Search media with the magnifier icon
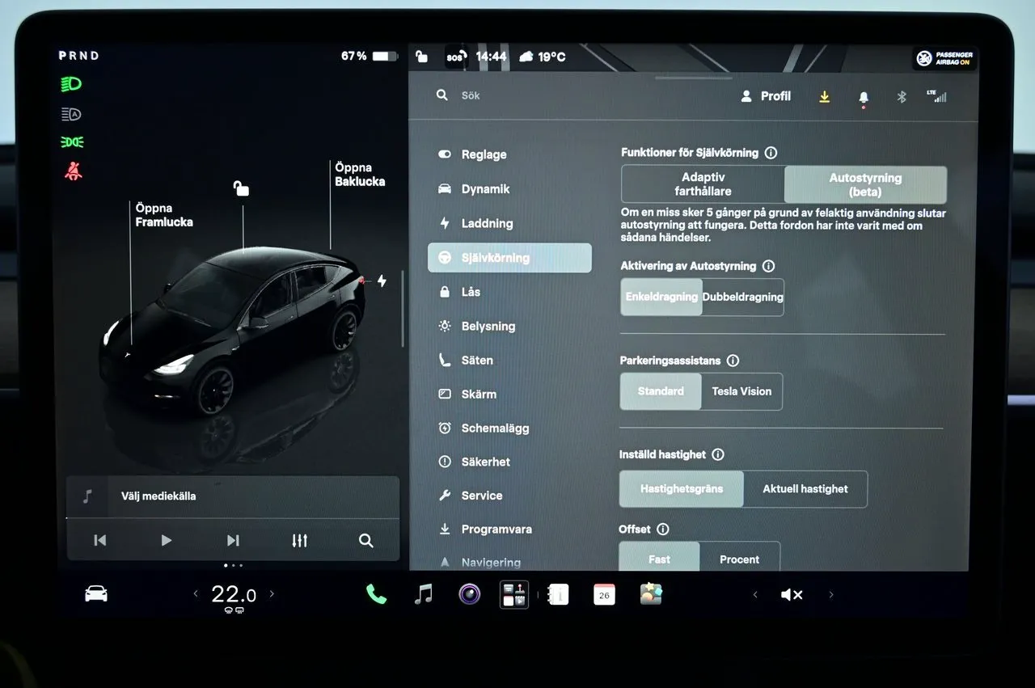 (366, 541)
